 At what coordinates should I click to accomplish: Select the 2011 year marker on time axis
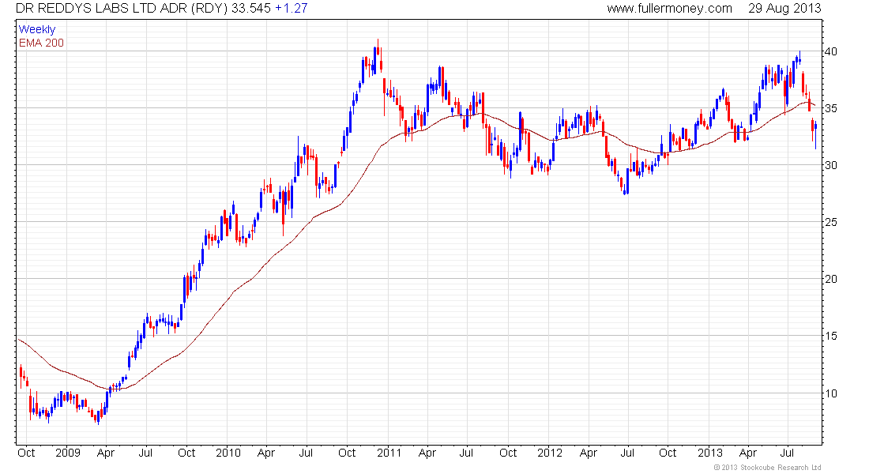[x=389, y=453]
